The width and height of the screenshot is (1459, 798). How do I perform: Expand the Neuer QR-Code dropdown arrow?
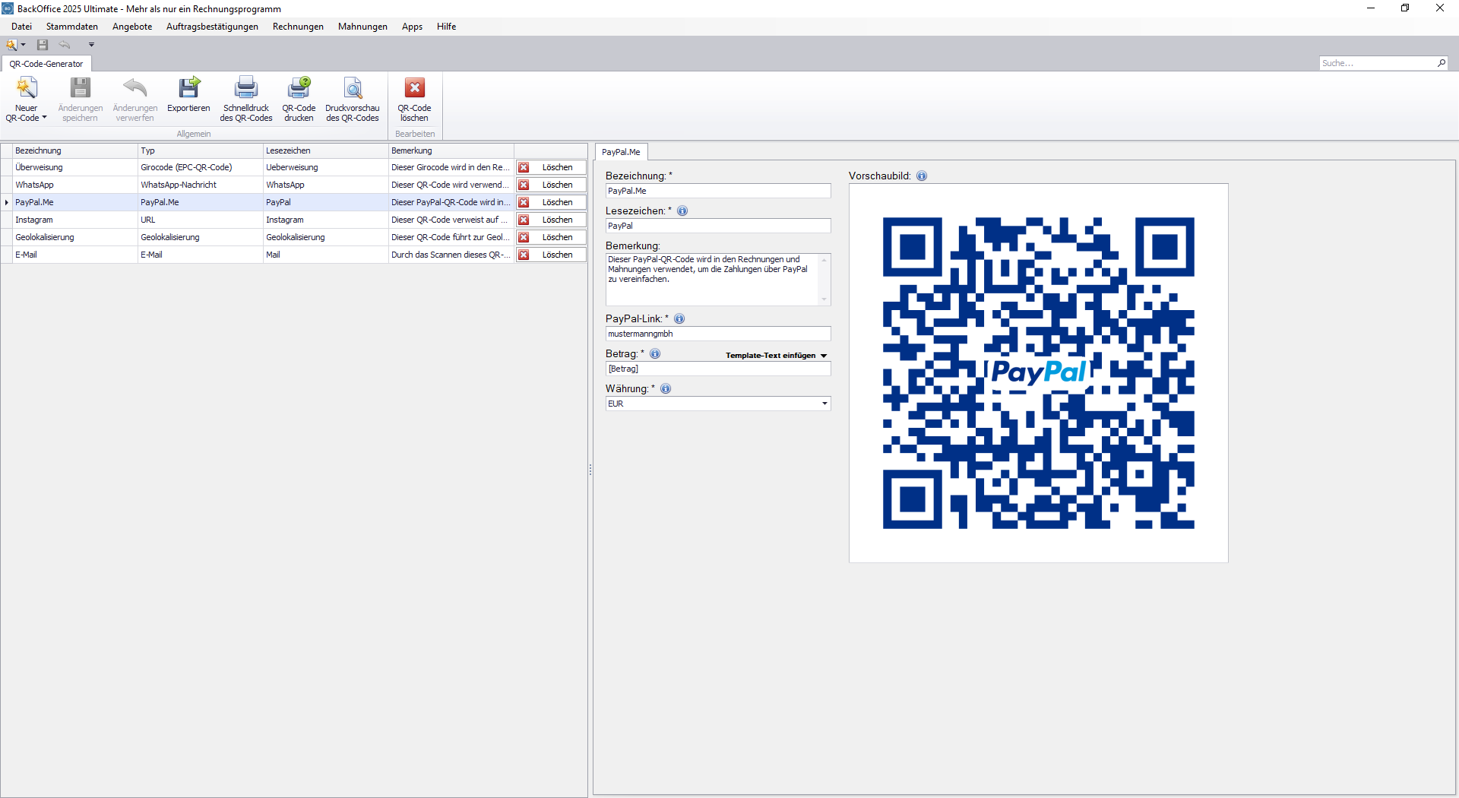tap(44, 118)
